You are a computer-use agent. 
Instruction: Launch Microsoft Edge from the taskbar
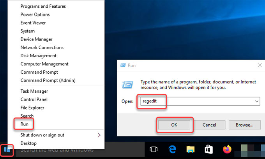coord(172,149)
